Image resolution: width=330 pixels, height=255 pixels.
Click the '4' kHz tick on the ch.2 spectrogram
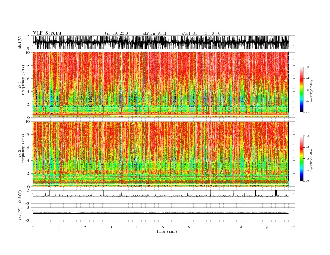(29, 160)
